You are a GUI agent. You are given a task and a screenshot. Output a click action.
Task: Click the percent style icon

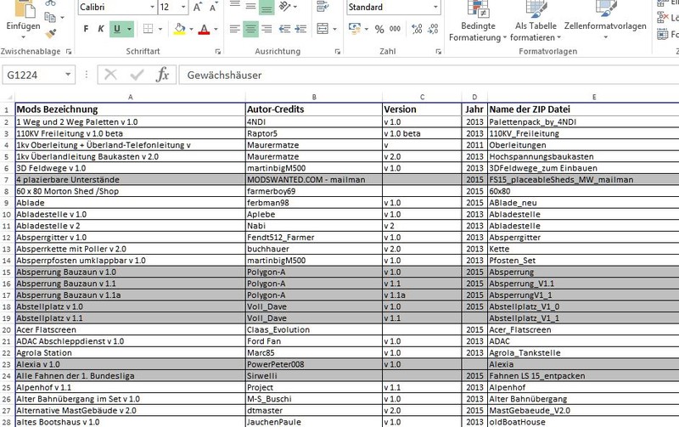379,30
